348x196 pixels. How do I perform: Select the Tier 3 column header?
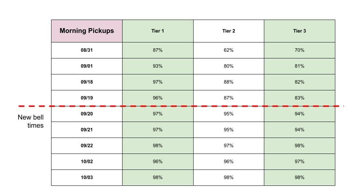point(299,31)
